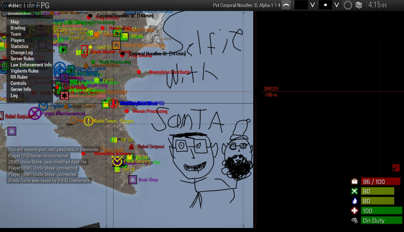Screen dimensions: 404x232
Task: Click the Radio Tower - Pyrgos warning marker
Action: tap(89, 121)
